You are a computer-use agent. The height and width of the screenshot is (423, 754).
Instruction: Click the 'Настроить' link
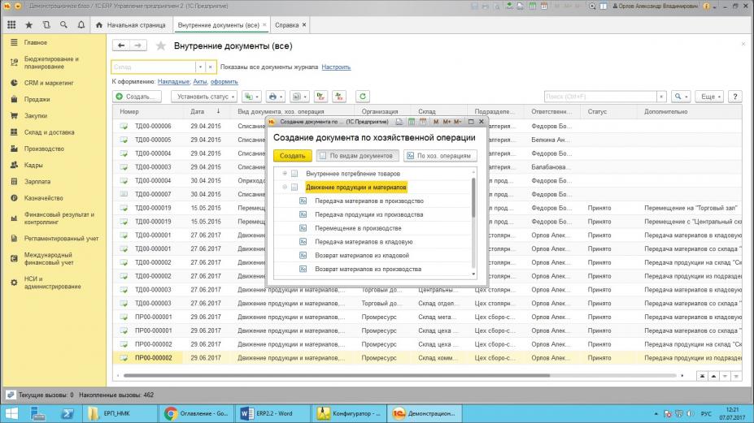tap(336, 67)
